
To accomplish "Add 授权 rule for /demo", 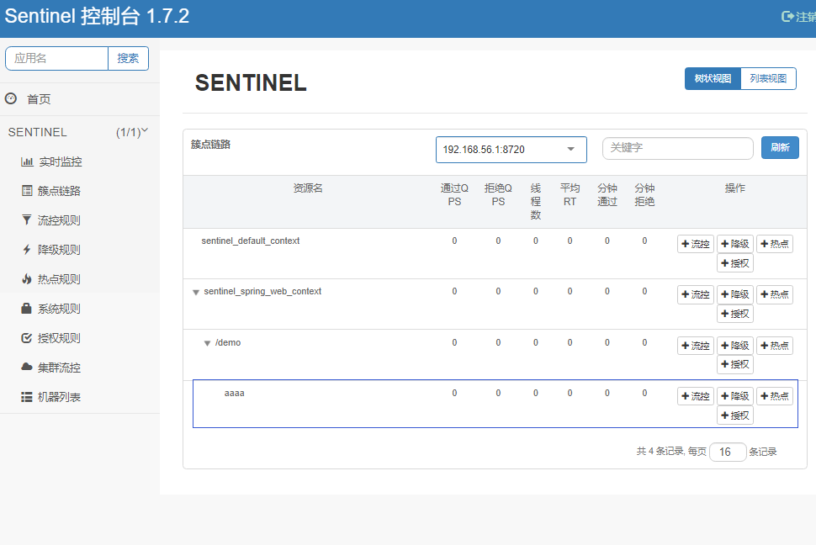I will pos(734,364).
